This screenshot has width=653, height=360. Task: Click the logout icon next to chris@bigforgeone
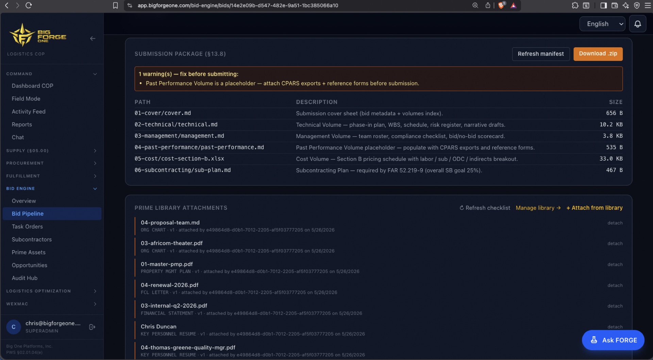pos(92,327)
